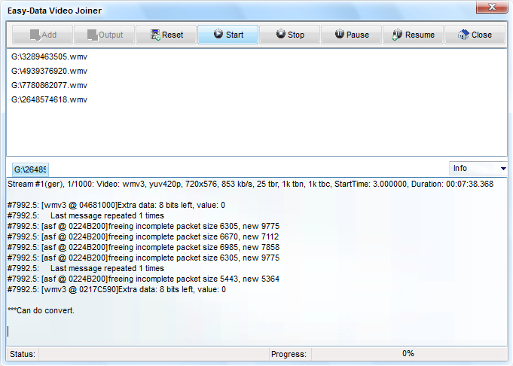Screen dimensions: 513x366
Task: Click the Easy-Data Video Joiner title
Action: 55,11
